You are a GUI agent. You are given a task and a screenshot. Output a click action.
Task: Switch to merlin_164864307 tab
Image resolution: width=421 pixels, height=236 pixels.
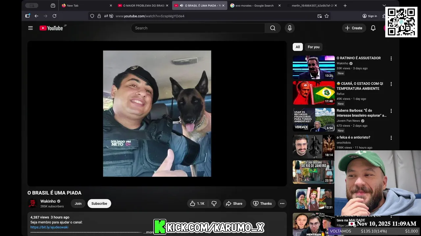click(x=312, y=6)
